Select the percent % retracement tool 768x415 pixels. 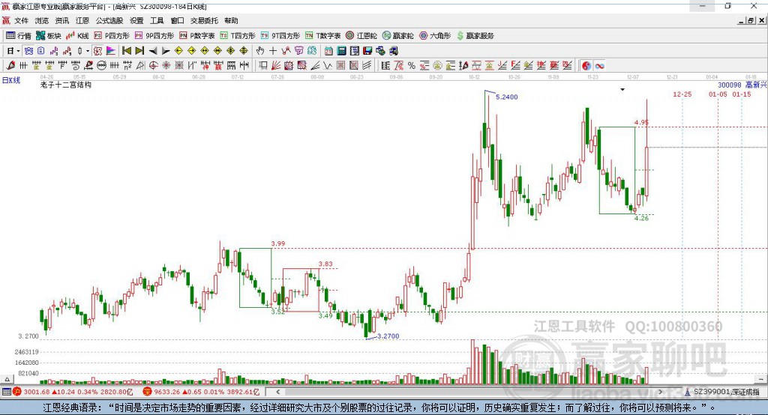pos(412,66)
